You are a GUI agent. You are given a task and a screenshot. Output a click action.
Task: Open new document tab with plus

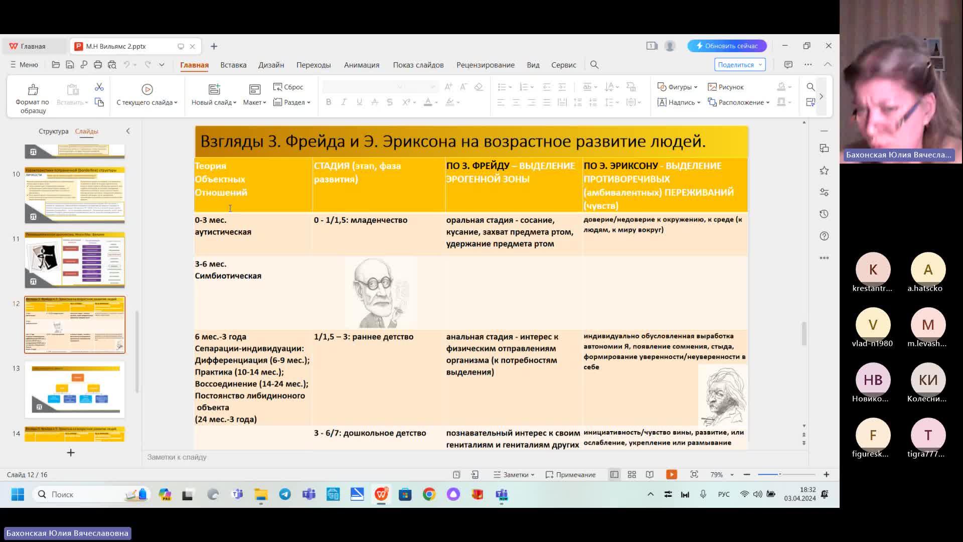[214, 46]
